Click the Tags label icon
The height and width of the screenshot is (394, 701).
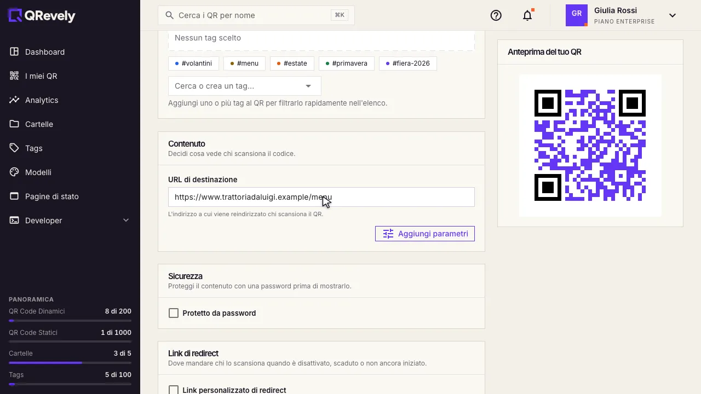click(14, 148)
